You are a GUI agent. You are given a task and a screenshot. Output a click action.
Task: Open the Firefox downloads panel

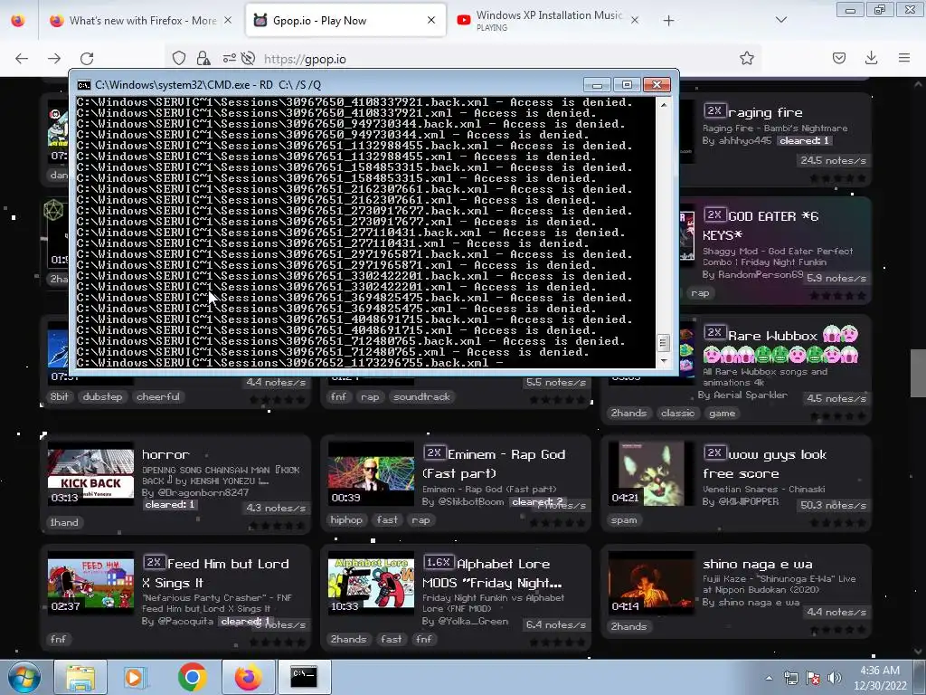(x=871, y=58)
